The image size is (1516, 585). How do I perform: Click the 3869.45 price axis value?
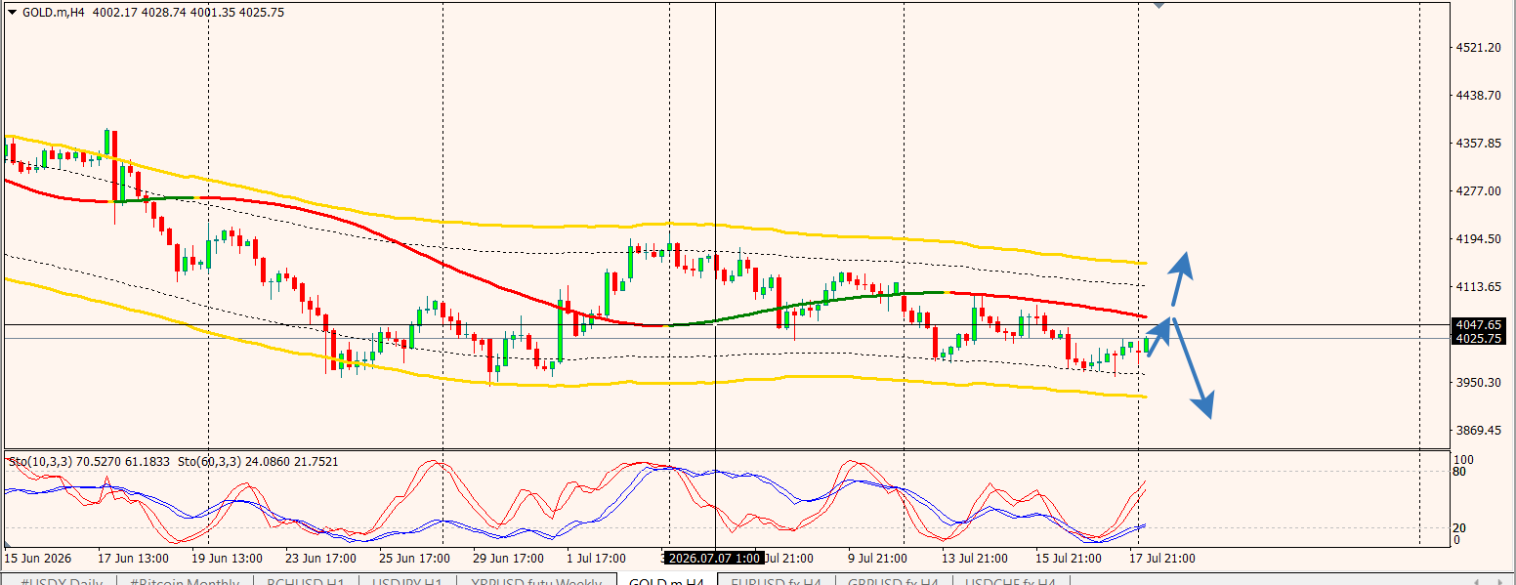(1478, 430)
